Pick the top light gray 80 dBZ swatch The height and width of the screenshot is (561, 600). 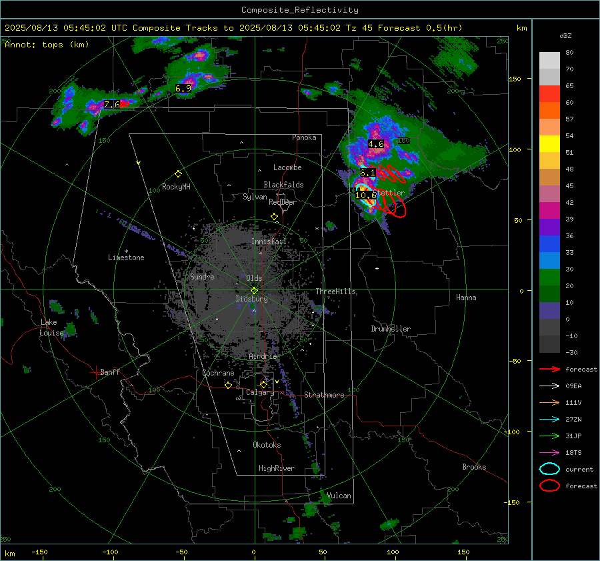pyautogui.click(x=549, y=61)
